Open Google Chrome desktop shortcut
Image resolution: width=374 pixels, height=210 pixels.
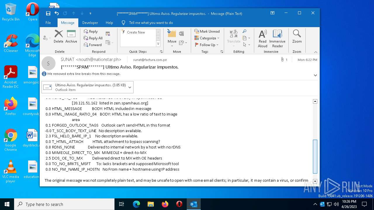tap(11, 140)
